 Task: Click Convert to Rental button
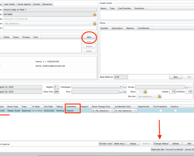(174, 149)
